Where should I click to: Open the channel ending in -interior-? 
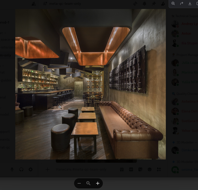[8, 47]
